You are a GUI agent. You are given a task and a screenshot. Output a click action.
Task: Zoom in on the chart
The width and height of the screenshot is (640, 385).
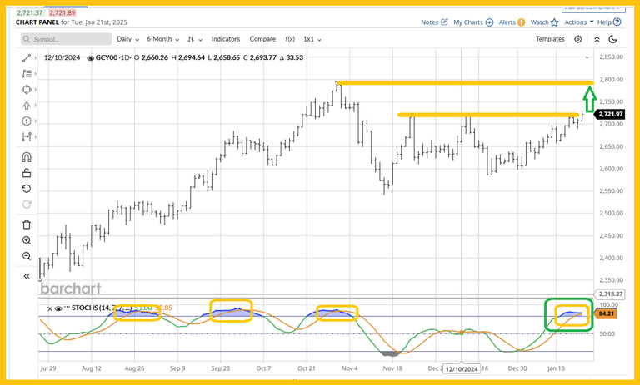pos(26,240)
